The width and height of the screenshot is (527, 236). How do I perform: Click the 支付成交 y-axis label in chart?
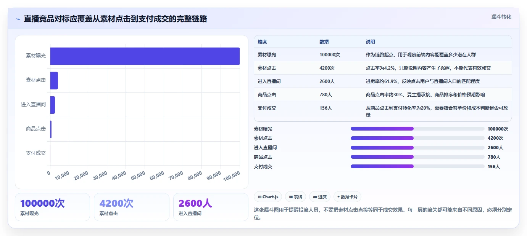[x=36, y=153]
